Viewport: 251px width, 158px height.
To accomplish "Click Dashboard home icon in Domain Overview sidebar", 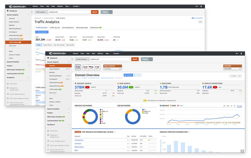I will coord(48,58).
